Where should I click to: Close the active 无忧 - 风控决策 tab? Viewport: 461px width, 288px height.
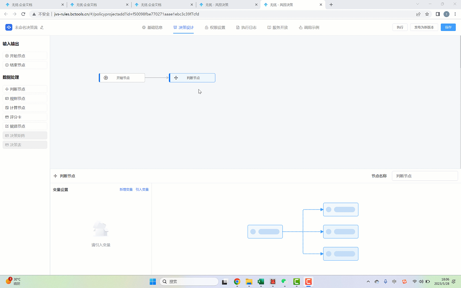321,5
